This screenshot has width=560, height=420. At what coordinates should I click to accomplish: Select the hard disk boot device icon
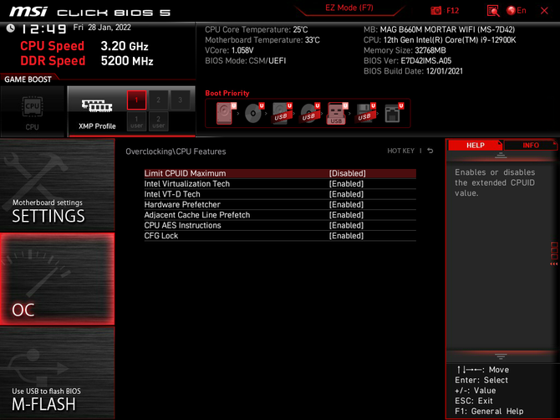[x=226, y=113]
